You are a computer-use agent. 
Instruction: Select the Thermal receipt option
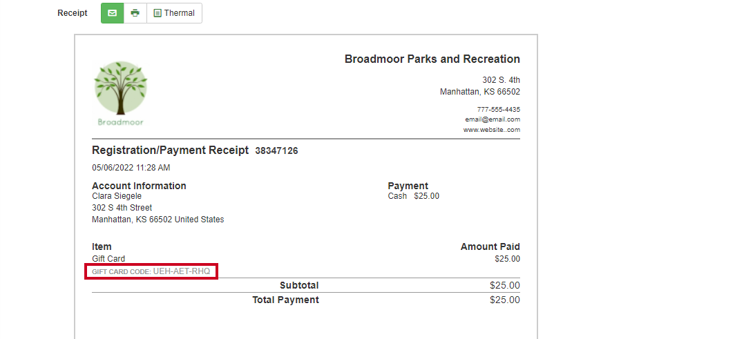pyautogui.click(x=174, y=13)
